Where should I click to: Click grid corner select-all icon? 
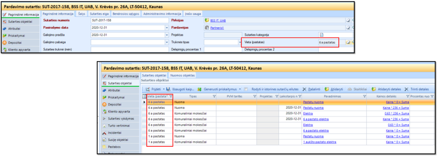pos(144,97)
